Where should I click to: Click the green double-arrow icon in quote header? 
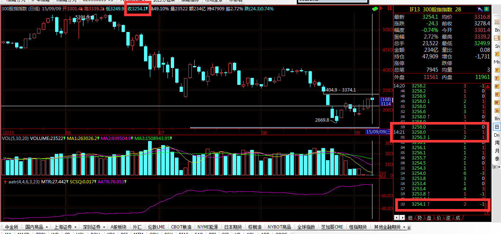tap(486, 9)
